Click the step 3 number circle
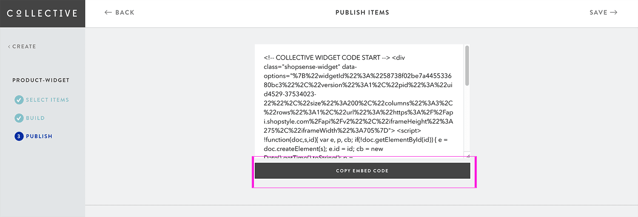The height and width of the screenshot is (217, 638). [19, 137]
